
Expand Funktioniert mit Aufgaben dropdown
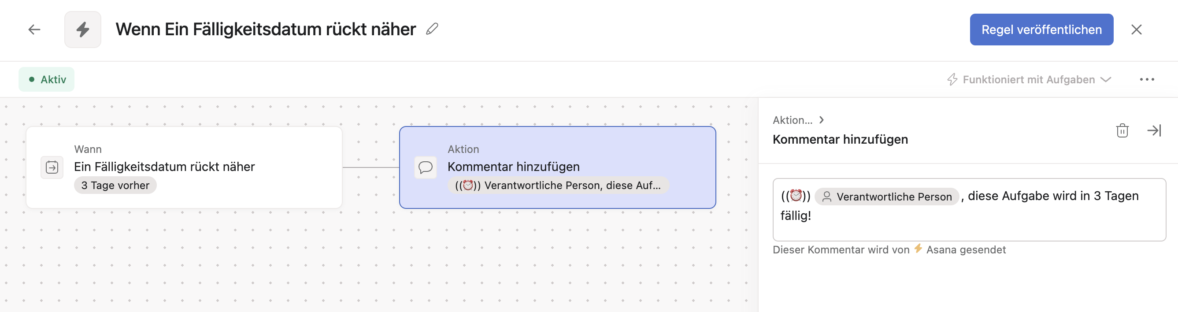[1029, 80]
